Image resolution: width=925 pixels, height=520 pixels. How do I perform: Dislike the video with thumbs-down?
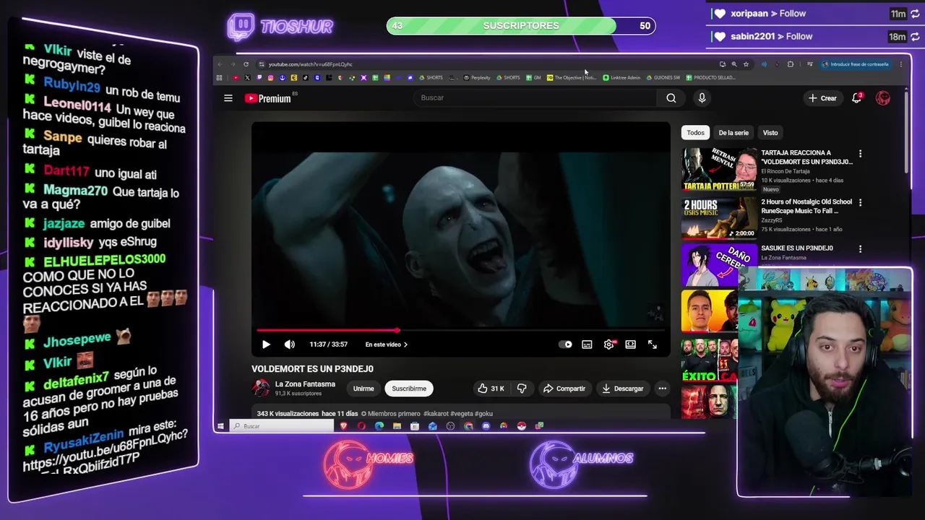click(x=522, y=389)
